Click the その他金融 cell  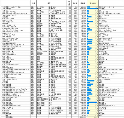(x=43, y=94)
